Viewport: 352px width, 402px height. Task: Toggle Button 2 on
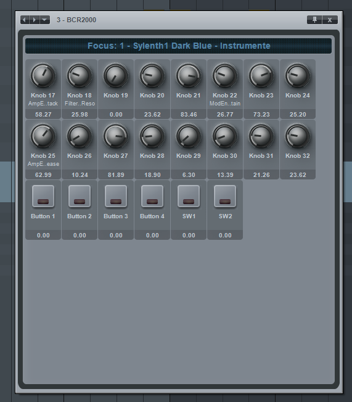point(80,196)
